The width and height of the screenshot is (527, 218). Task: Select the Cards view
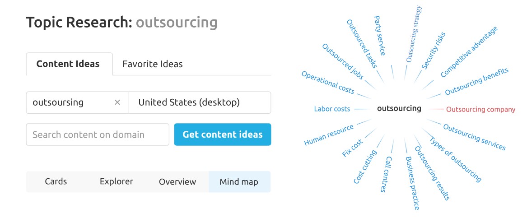click(56, 182)
